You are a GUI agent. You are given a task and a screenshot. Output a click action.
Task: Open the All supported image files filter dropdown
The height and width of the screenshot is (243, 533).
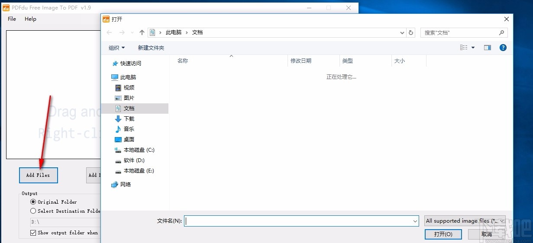(x=465, y=221)
